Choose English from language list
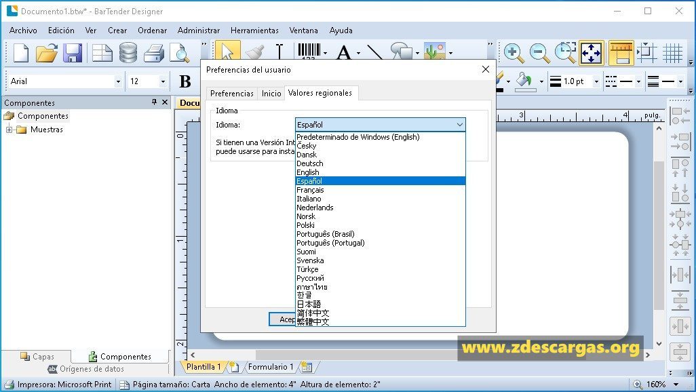This screenshot has width=696, height=392. tap(381, 172)
